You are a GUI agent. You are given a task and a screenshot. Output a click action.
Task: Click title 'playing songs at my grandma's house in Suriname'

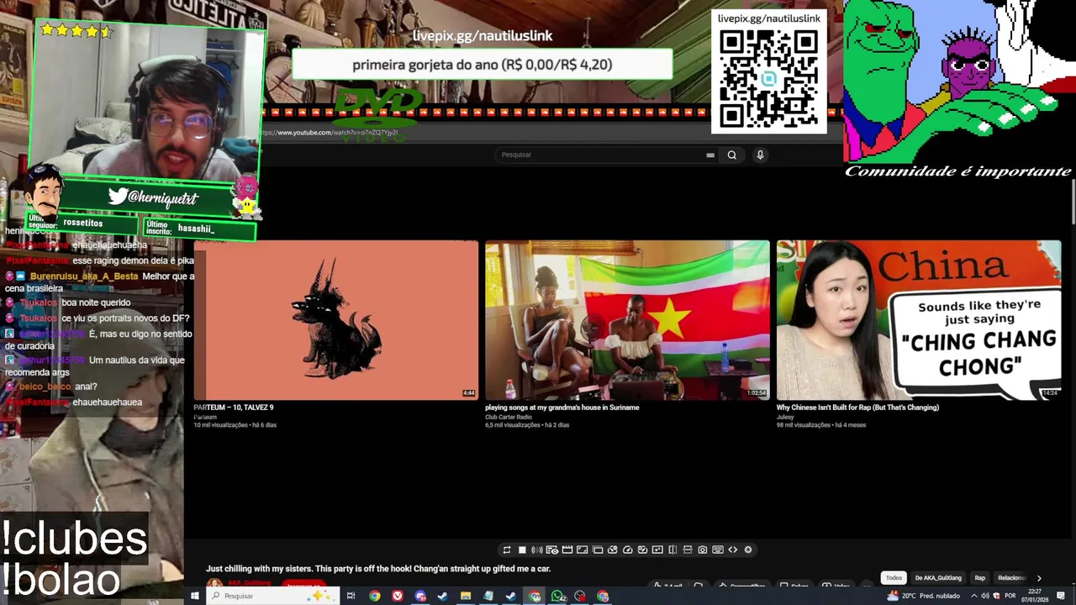click(x=562, y=408)
